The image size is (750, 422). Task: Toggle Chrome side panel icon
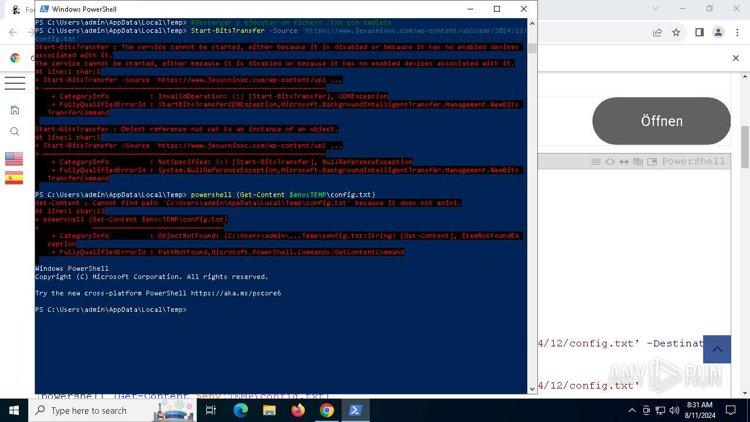click(699, 33)
